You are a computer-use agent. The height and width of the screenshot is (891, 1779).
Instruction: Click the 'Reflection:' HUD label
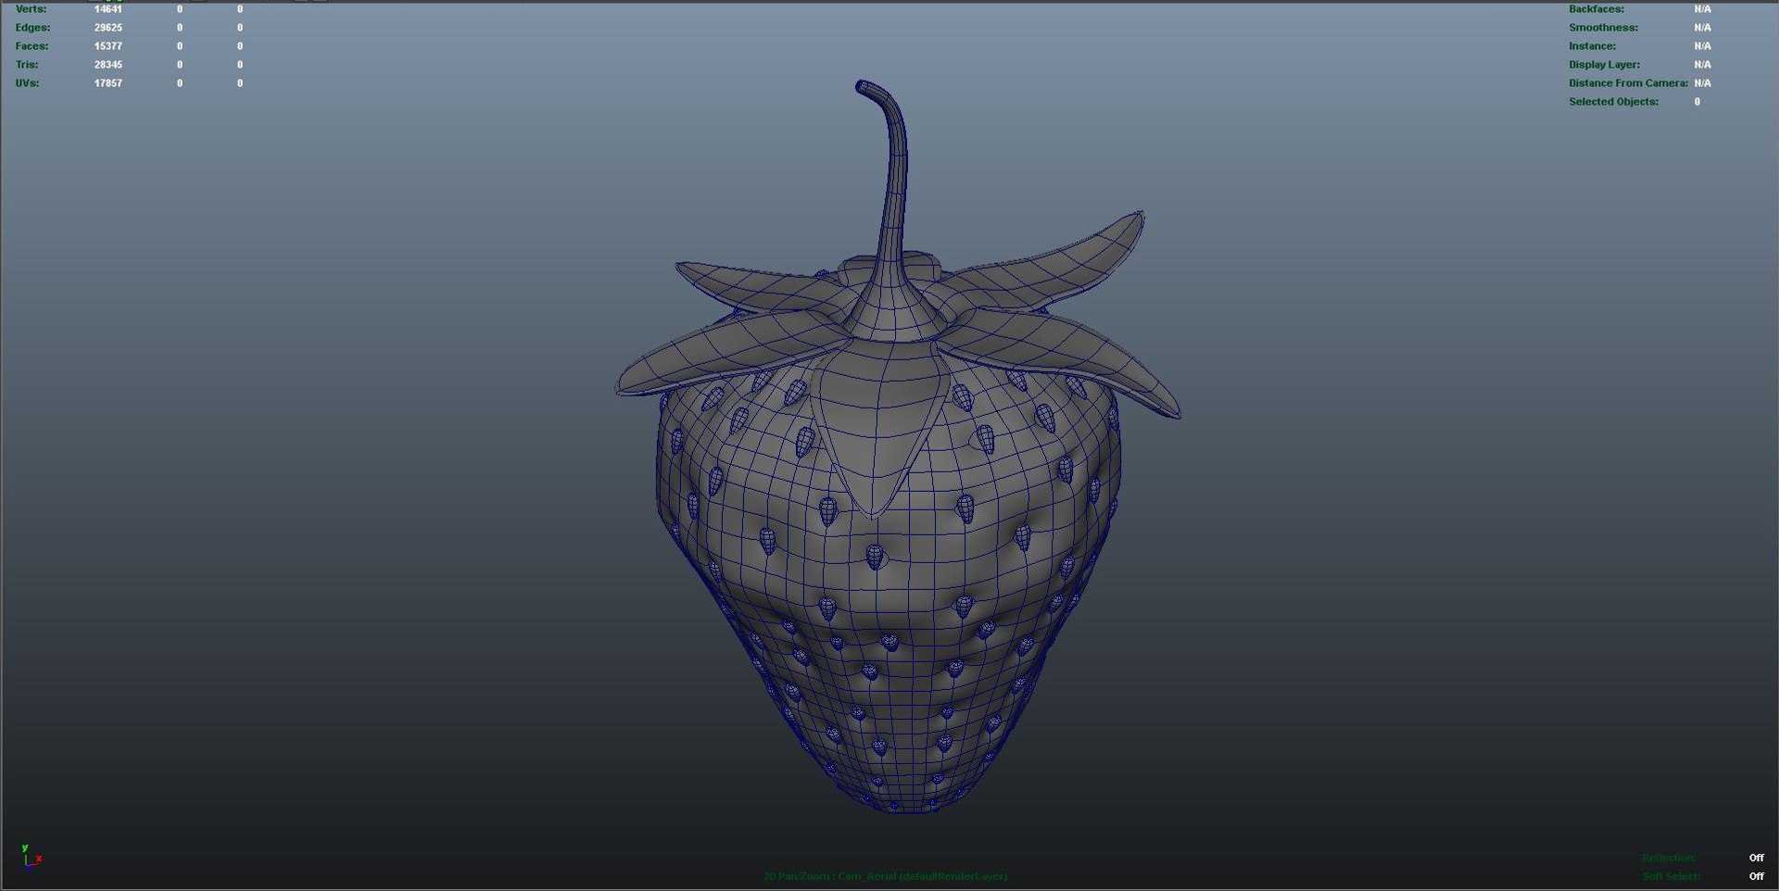point(1670,858)
